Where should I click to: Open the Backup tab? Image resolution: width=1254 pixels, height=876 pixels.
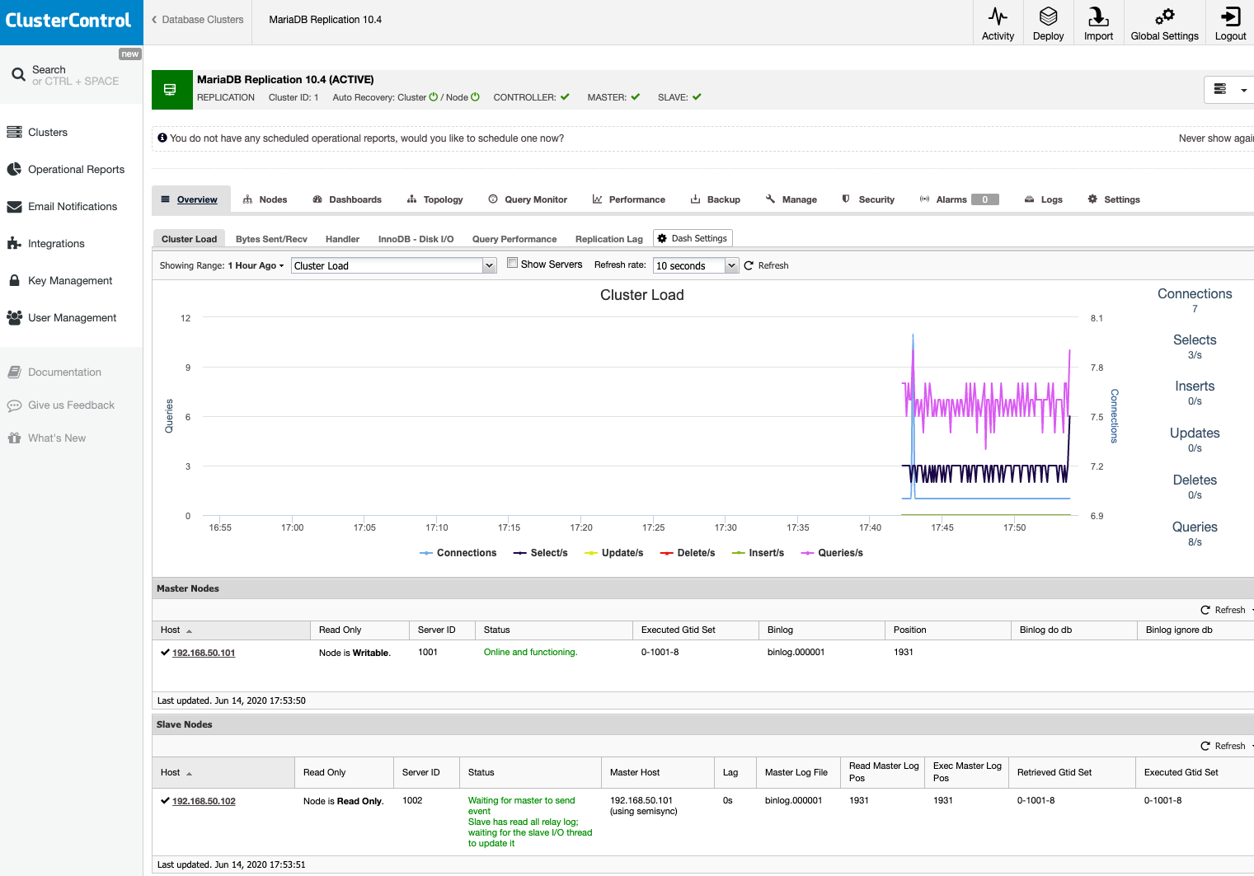715,199
